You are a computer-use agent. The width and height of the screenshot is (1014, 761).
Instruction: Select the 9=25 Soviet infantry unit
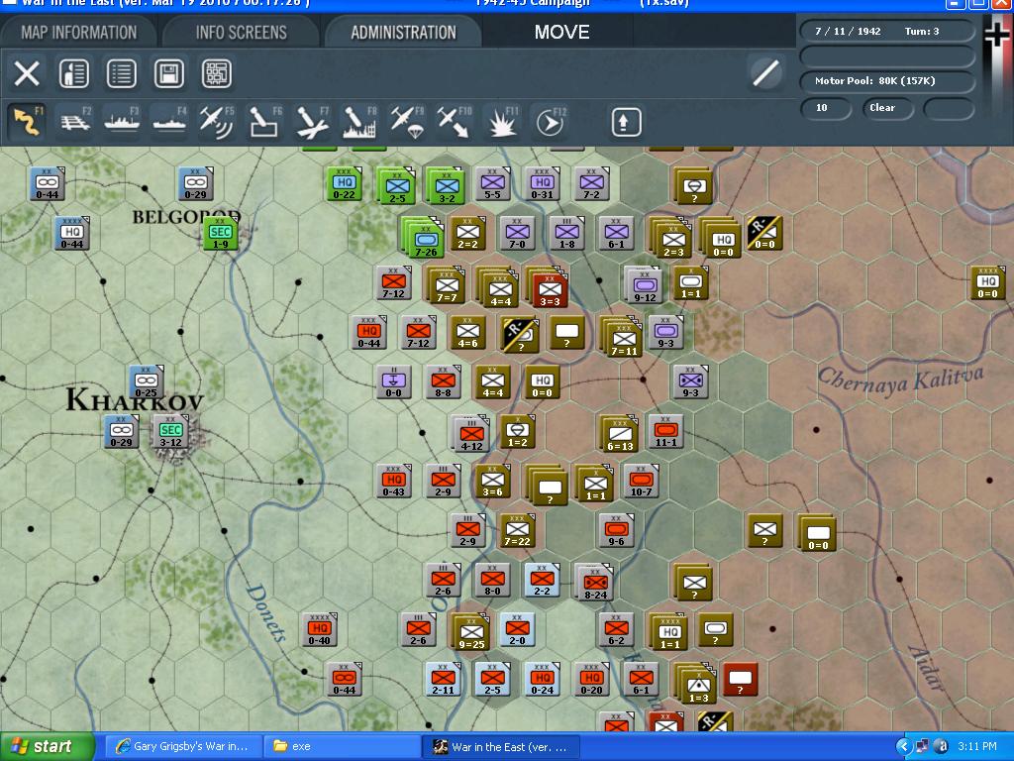pyautogui.click(x=471, y=632)
